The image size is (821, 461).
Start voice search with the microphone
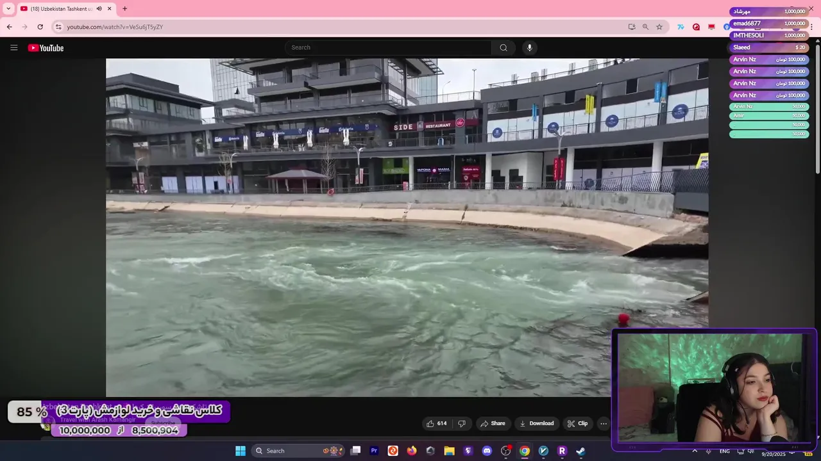(x=529, y=47)
